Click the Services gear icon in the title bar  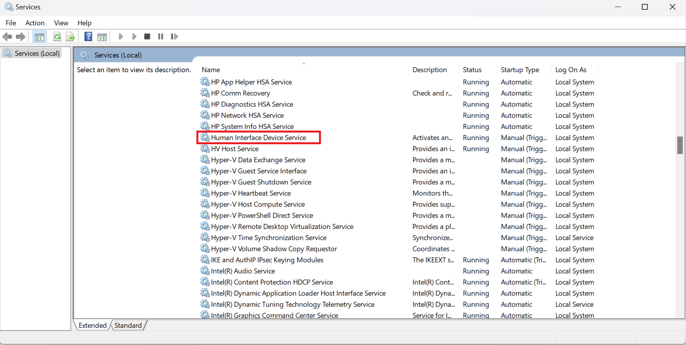click(x=8, y=7)
